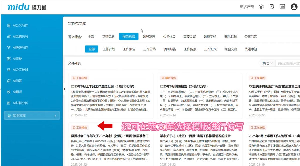
Task: Click the layers stack icon in header
Action: (x=261, y=7)
